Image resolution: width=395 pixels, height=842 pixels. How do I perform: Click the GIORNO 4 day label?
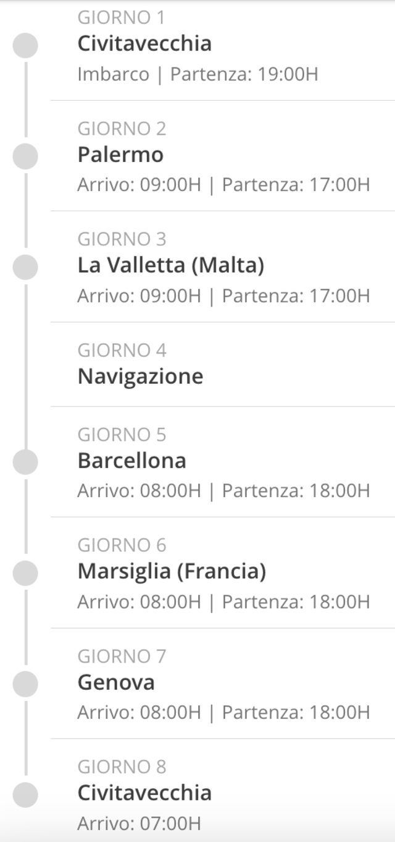point(122,350)
